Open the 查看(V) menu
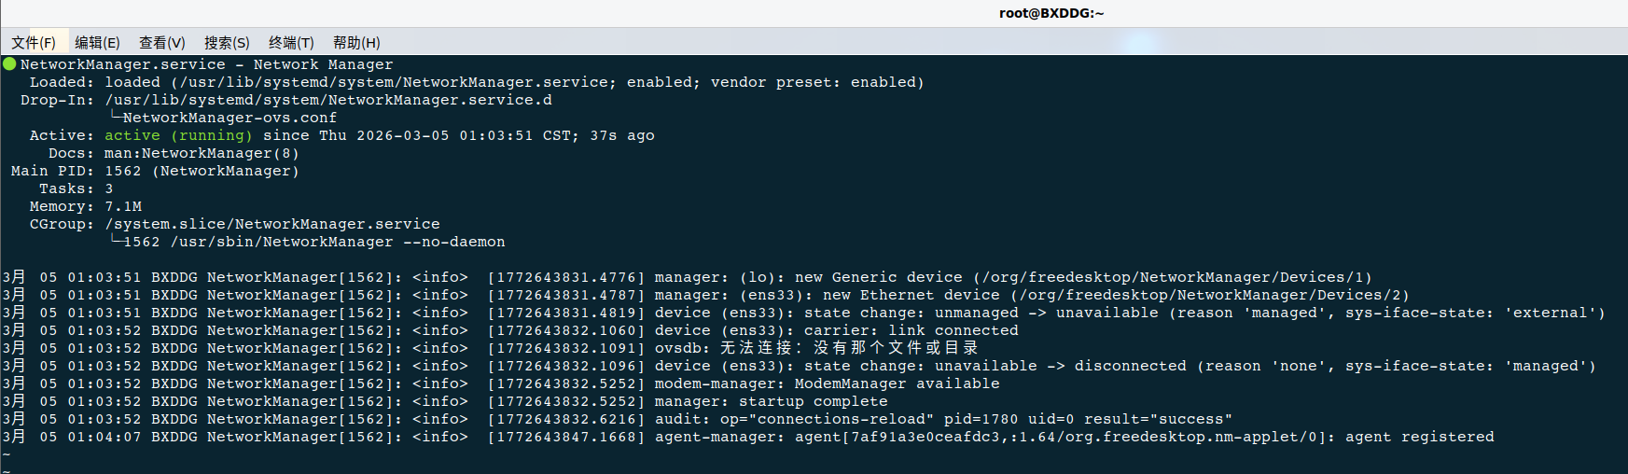Viewport: 1628px width, 474px height. 162,43
